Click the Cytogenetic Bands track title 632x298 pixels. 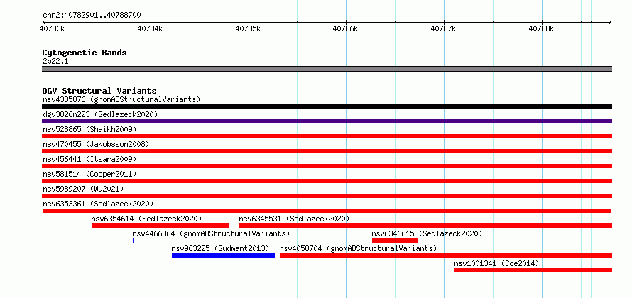[x=85, y=53]
